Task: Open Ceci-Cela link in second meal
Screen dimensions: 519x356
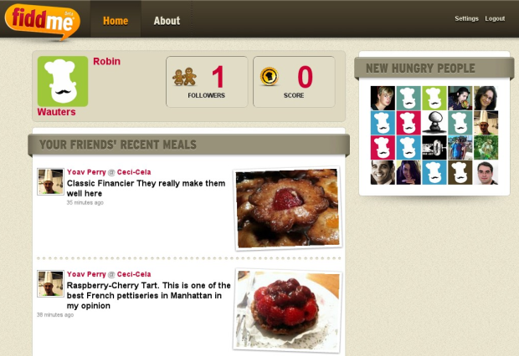Action: pyautogui.click(x=134, y=274)
